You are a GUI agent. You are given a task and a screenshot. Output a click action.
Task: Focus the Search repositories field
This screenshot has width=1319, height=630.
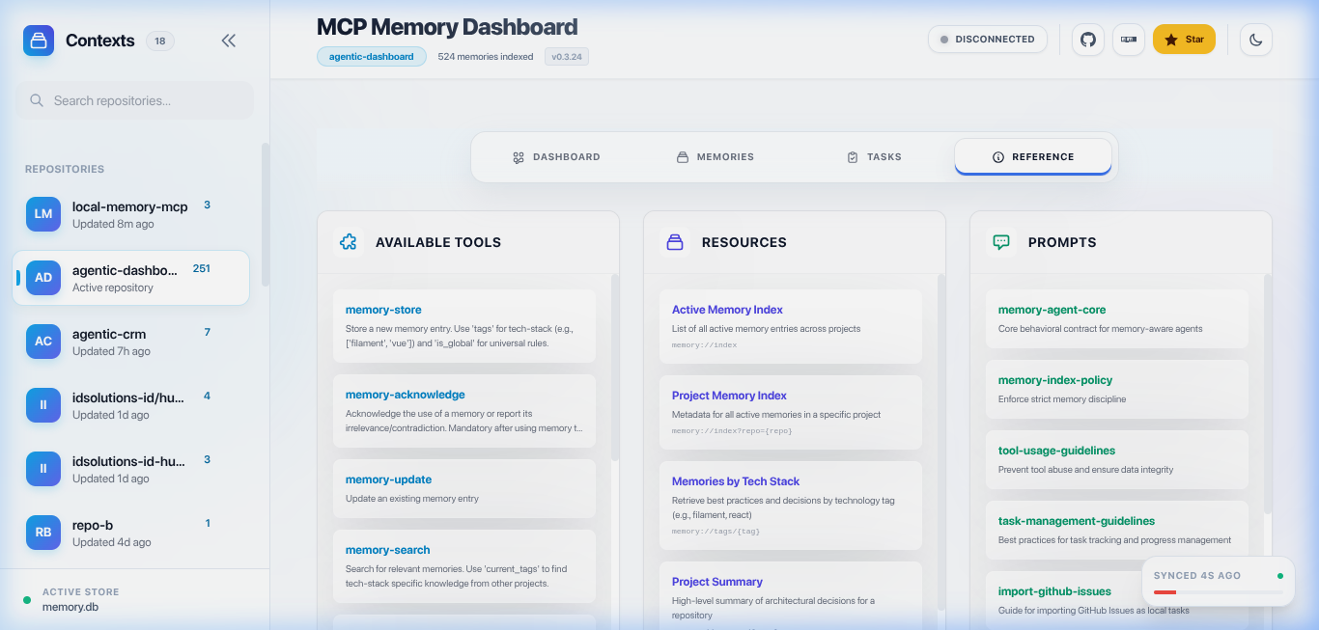pos(134,100)
